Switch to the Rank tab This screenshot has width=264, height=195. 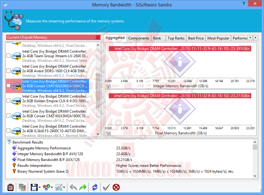(158, 38)
